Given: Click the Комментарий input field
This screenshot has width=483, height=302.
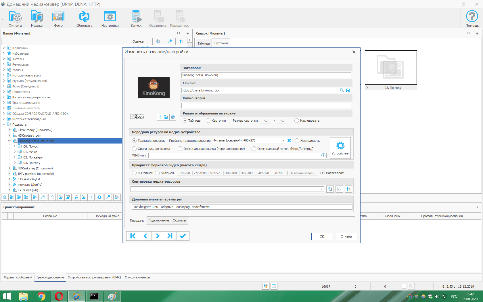Looking at the screenshot, I should click(266, 105).
